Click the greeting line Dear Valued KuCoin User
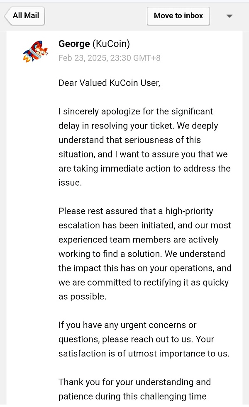Screen dimensions: 249x407 pos(109,83)
